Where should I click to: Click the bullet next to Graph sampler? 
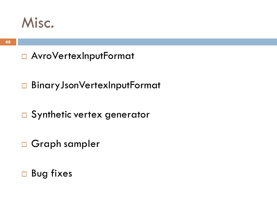point(24,145)
